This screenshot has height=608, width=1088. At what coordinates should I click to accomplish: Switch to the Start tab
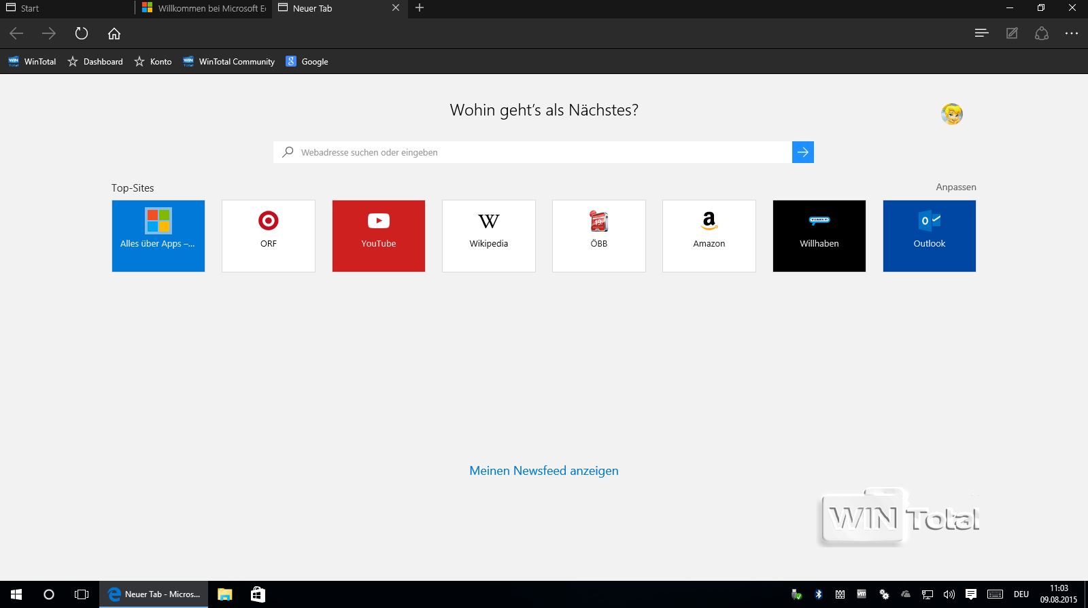coord(68,8)
